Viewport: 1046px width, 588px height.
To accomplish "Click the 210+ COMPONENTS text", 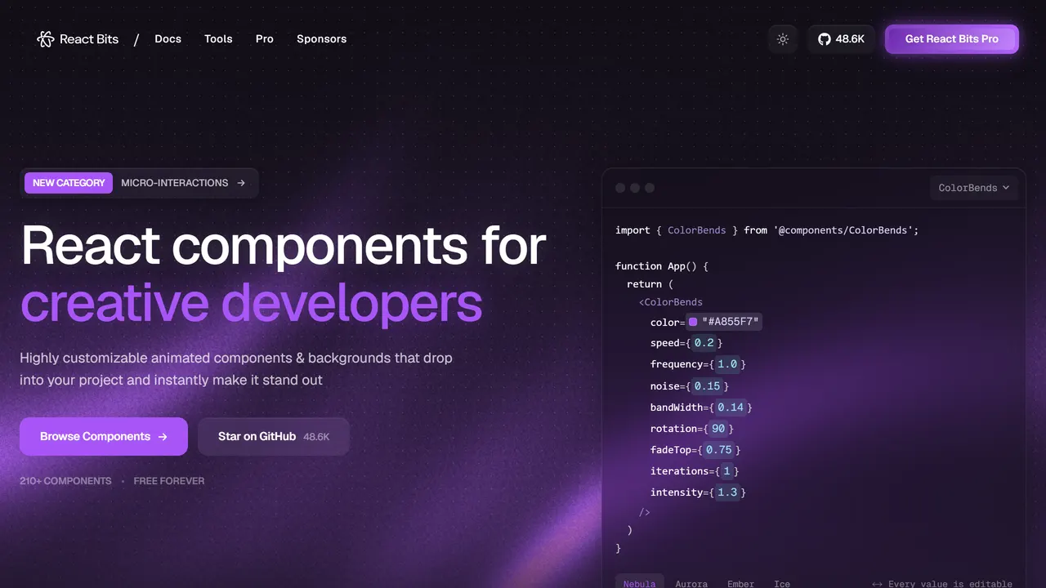I will tap(65, 481).
